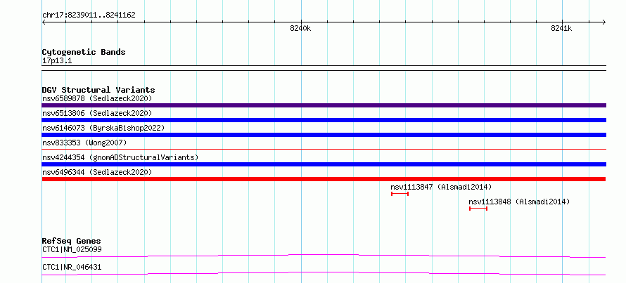Select the thin red nsv833353 variant line
Screen dimensions: 626x283
pos(324,150)
